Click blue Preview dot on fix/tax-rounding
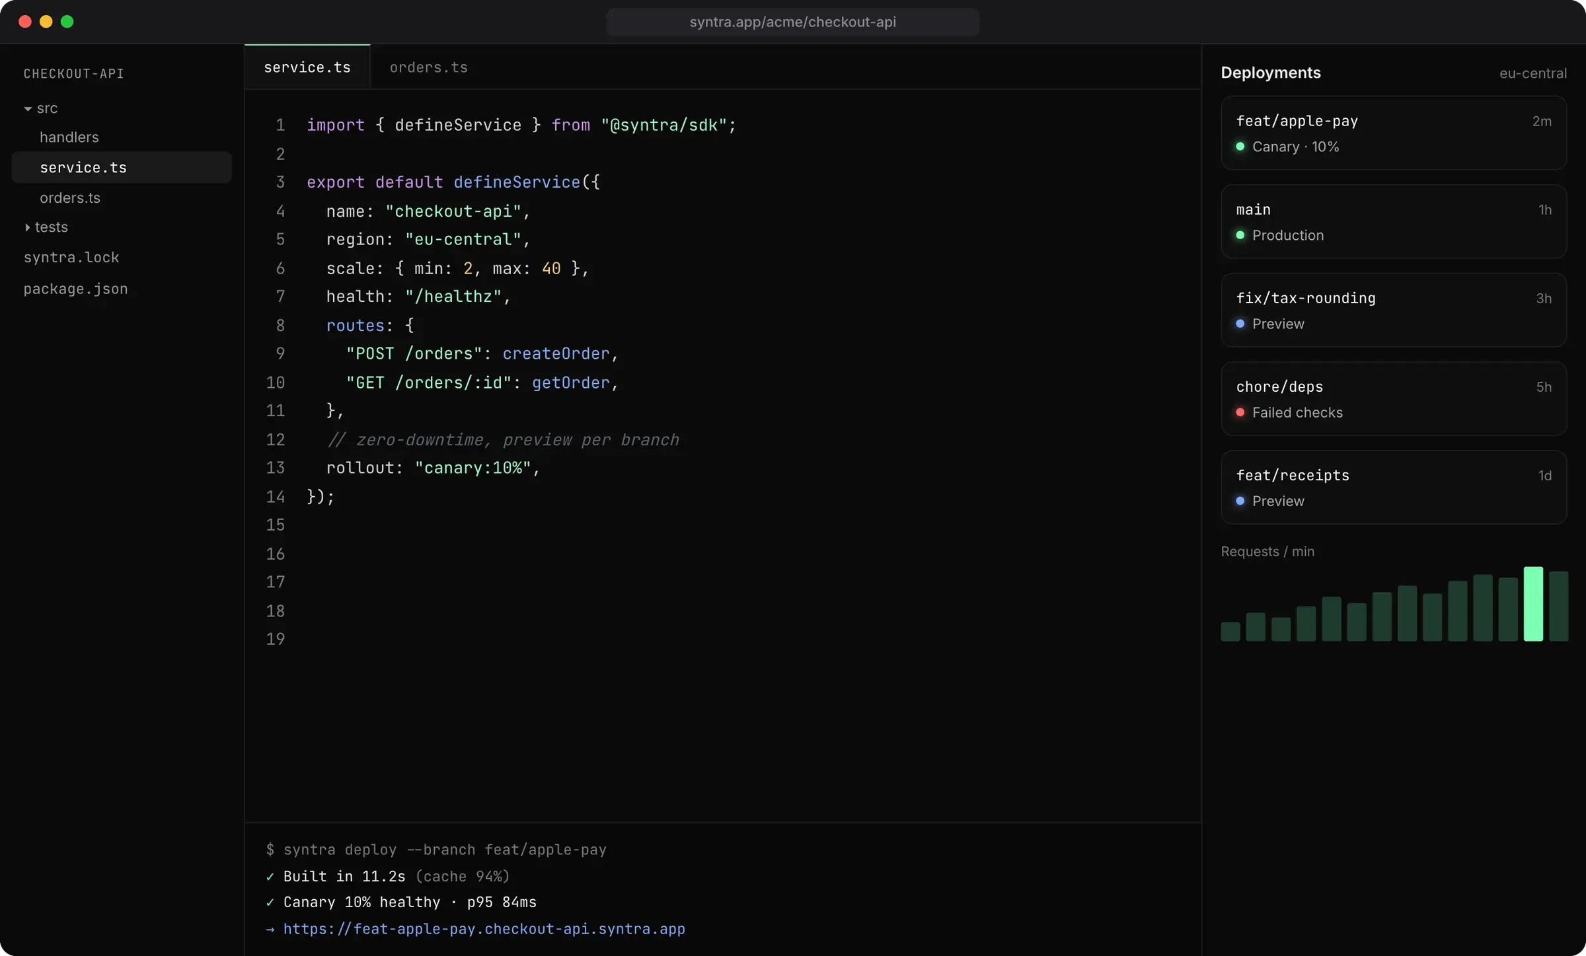Image resolution: width=1586 pixels, height=956 pixels. coord(1240,324)
